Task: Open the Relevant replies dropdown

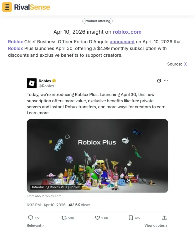Action: [35, 225]
